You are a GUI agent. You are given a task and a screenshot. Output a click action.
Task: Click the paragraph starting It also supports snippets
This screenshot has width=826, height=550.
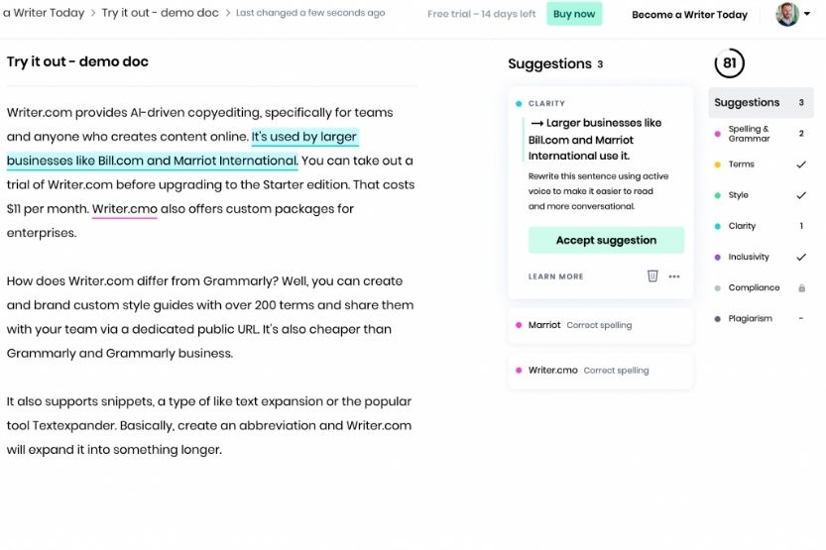coord(209,425)
